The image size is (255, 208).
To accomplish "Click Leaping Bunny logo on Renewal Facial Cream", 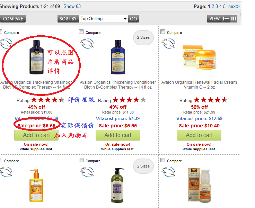I will [168, 44].
